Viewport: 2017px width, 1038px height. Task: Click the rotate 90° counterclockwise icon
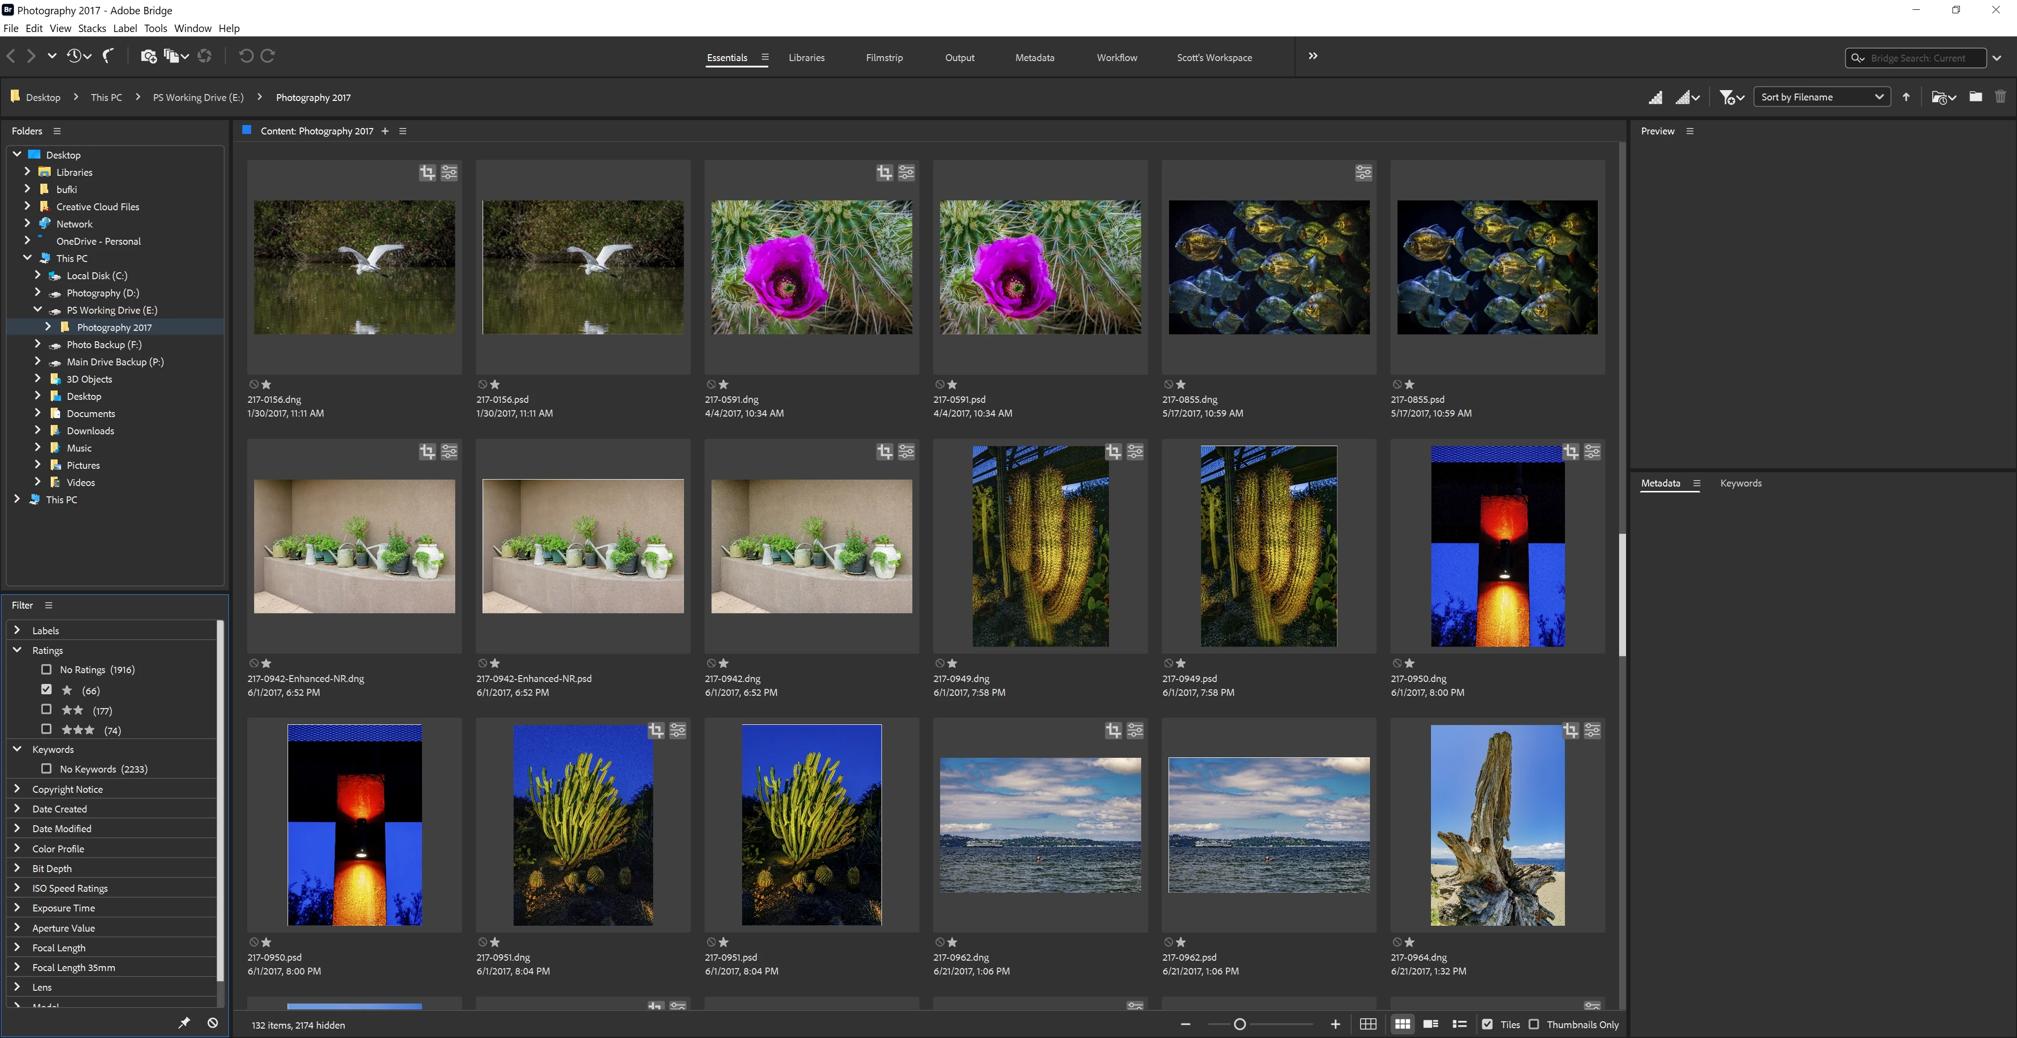[246, 56]
